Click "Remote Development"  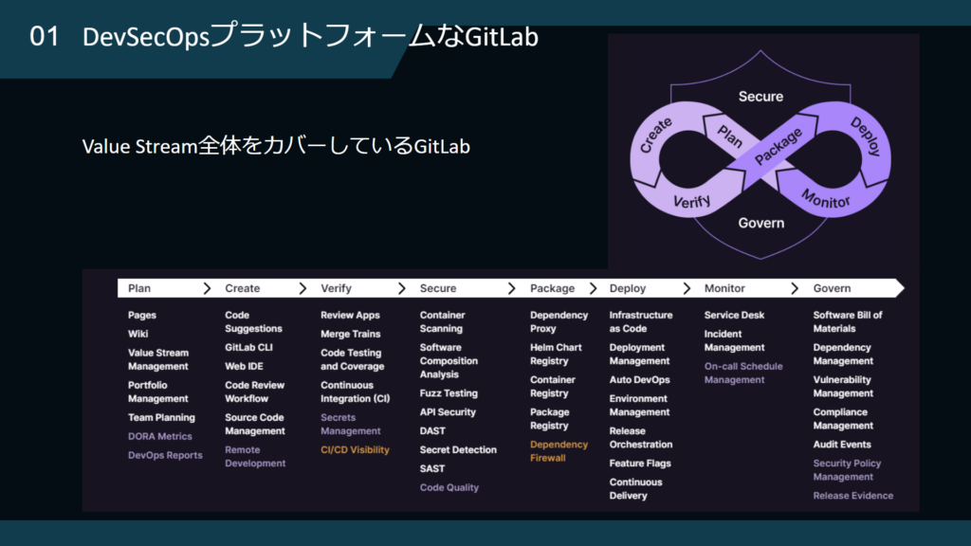tap(255, 456)
